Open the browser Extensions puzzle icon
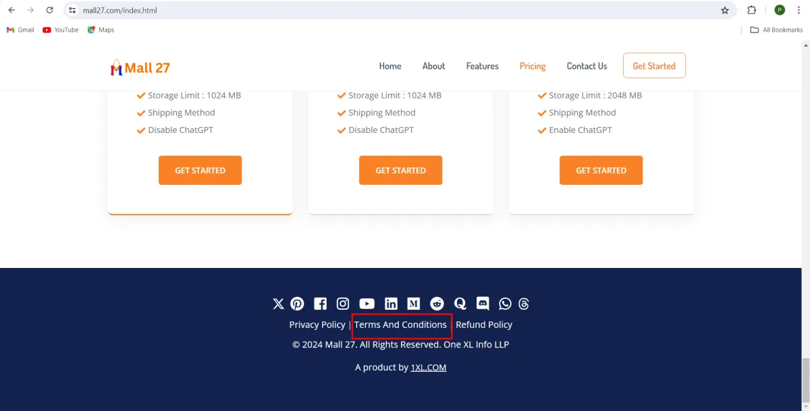This screenshot has width=810, height=411. (x=752, y=10)
